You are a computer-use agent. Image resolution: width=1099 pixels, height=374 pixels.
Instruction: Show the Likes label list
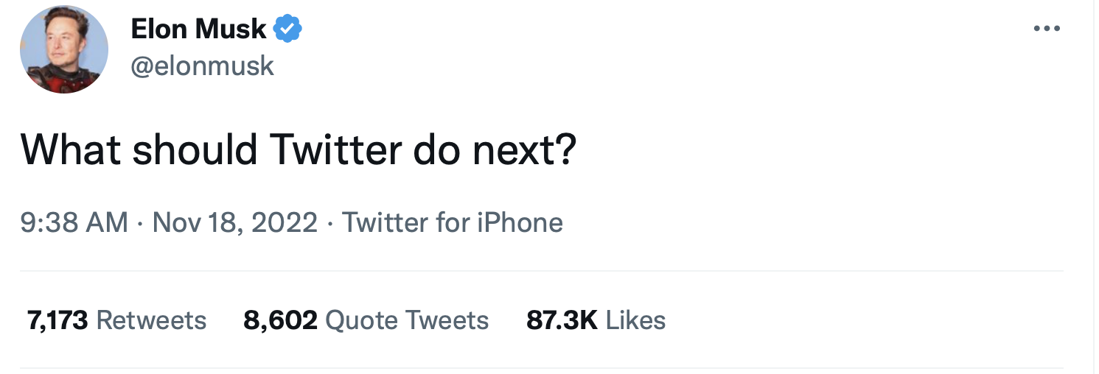(635, 320)
